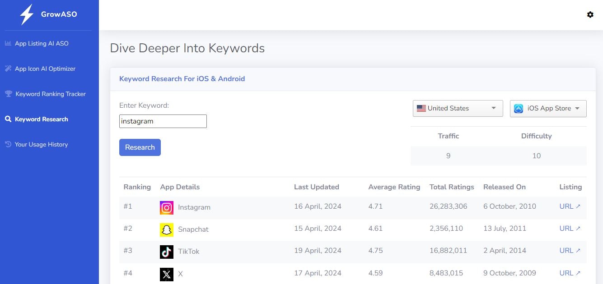The width and height of the screenshot is (603, 284).
Task: Click the history icon beside Your Usage History
Action: point(8,144)
